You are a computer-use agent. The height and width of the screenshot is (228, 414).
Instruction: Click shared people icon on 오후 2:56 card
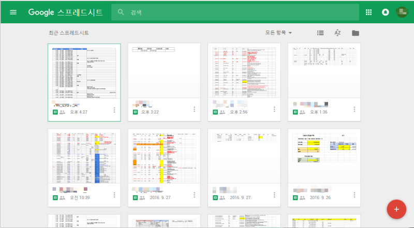click(223, 112)
